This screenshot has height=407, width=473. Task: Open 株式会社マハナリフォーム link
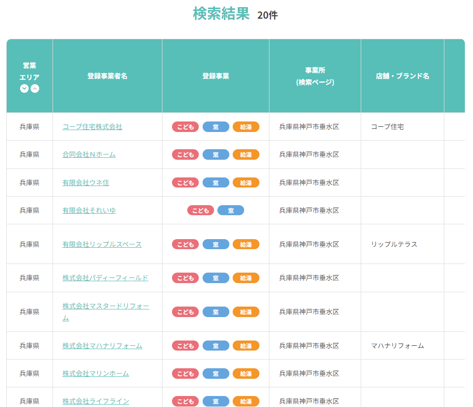(x=102, y=346)
